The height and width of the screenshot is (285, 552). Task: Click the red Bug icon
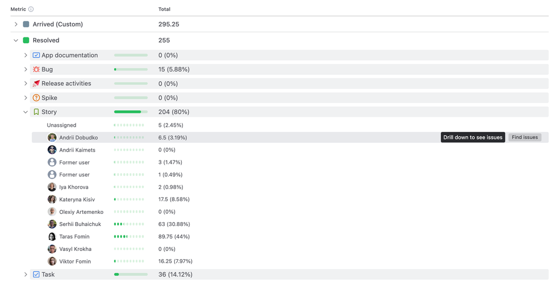click(36, 69)
